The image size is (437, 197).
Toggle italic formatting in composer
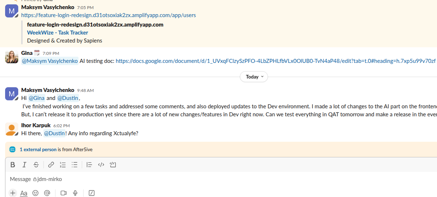coord(24,165)
